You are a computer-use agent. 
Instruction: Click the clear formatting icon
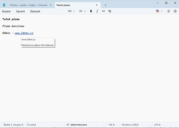tap(110, 11)
